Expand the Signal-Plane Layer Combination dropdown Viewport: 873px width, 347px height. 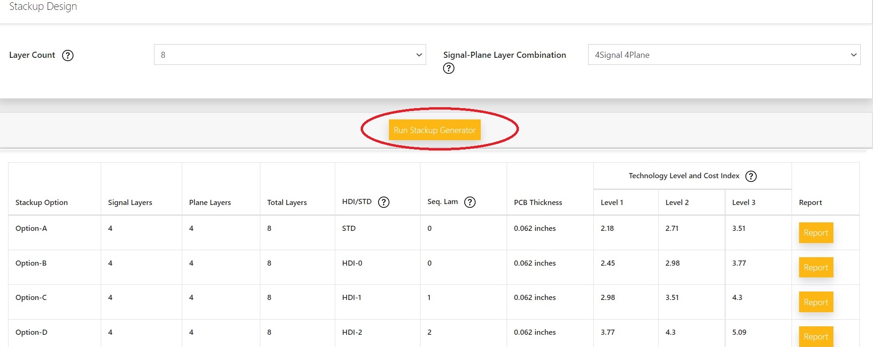[724, 55]
